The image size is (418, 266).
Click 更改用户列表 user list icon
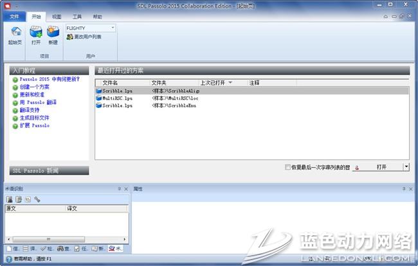pos(69,37)
